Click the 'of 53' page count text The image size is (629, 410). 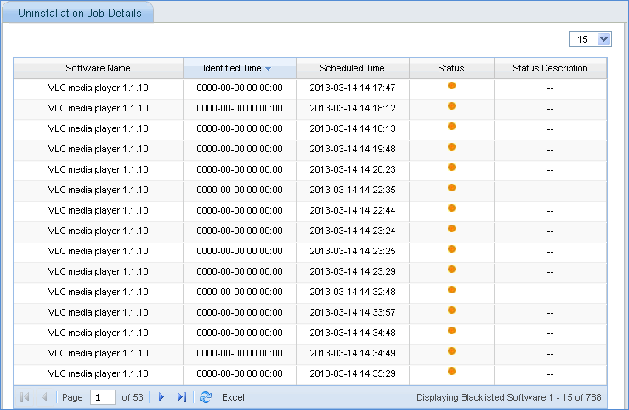[133, 397]
